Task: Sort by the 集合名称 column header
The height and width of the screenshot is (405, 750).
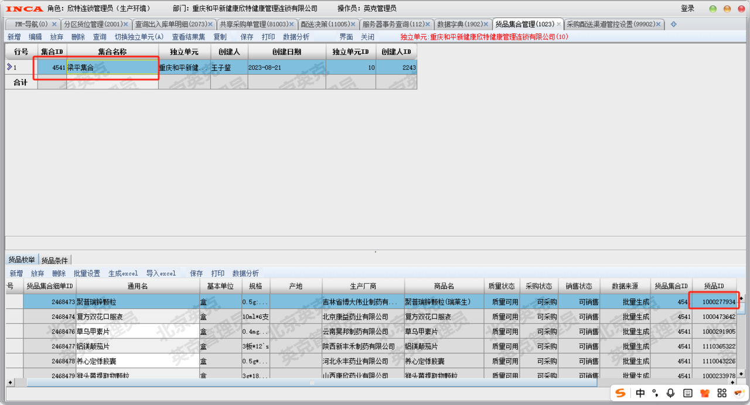Action: 112,52
